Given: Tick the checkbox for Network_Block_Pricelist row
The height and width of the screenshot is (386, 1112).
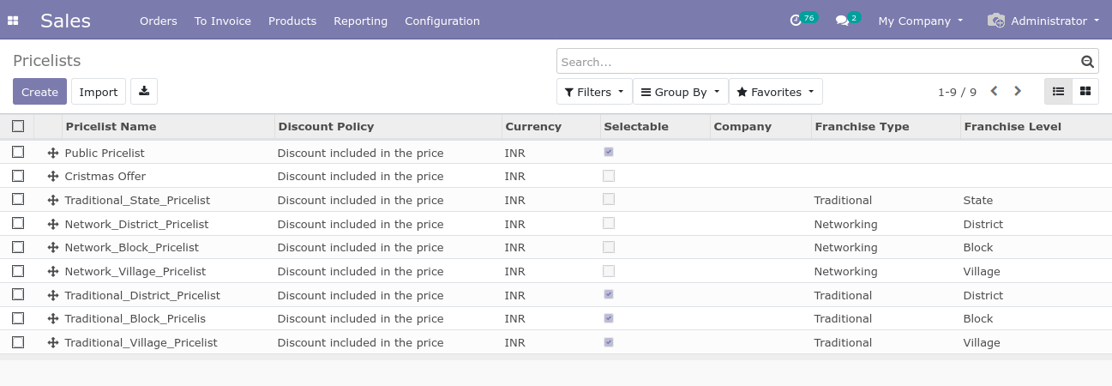Looking at the screenshot, I should pos(18,247).
